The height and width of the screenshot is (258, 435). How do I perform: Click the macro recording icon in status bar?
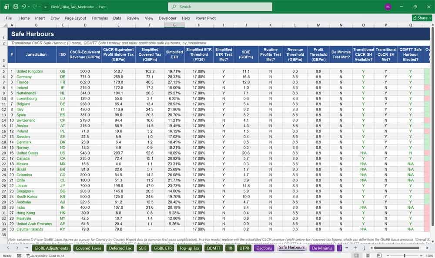pos(19,255)
